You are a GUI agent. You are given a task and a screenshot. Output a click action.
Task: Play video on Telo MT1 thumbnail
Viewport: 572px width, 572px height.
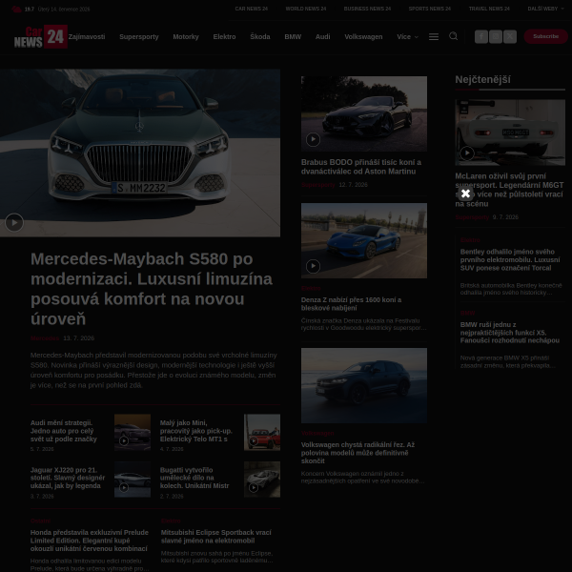click(x=254, y=441)
